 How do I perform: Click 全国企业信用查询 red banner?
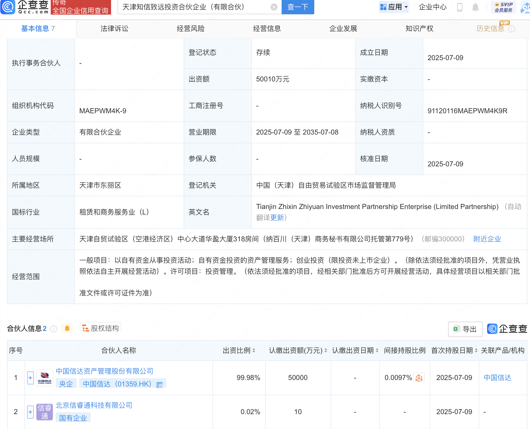point(81,7)
